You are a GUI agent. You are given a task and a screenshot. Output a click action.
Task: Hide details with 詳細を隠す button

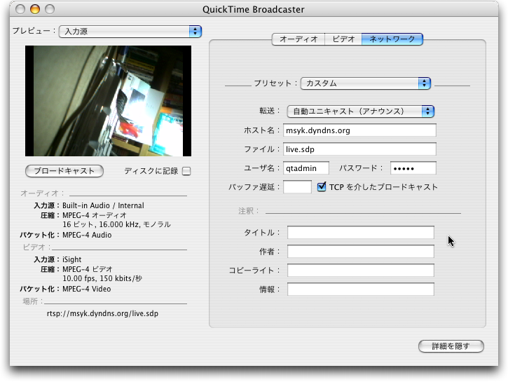pos(451,346)
